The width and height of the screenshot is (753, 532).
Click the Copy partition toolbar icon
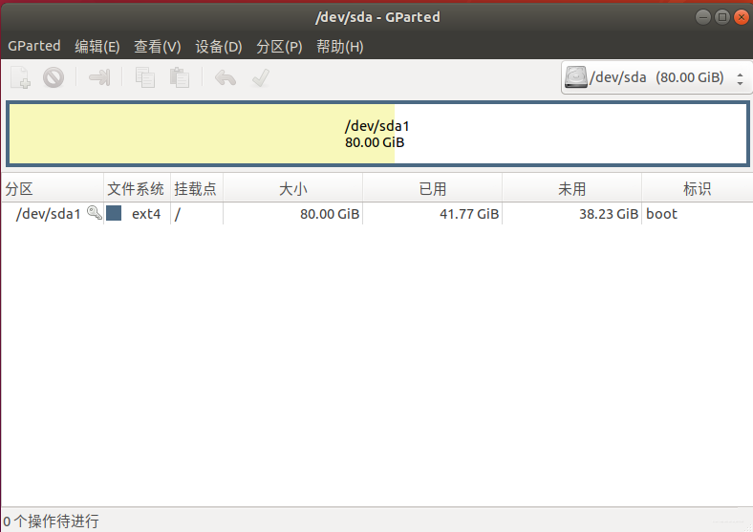click(145, 77)
